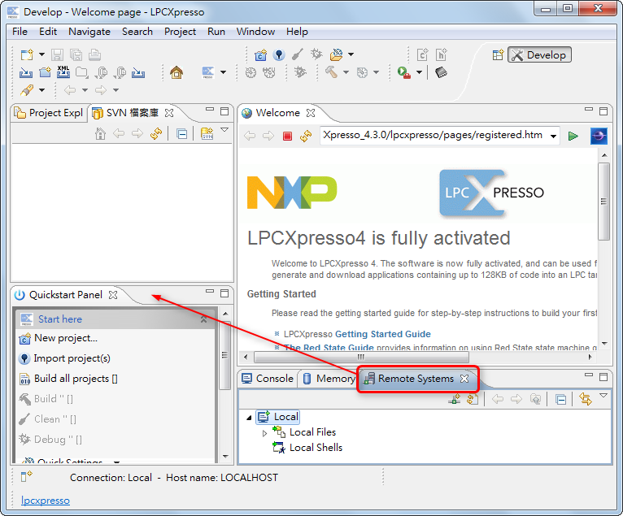Screen dimensions: 623x516
Task: Click the hammer Build icon in toolbar
Action: click(x=331, y=72)
